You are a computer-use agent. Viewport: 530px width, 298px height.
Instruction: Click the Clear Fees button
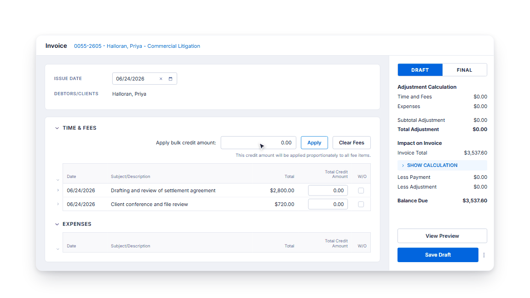coord(351,143)
